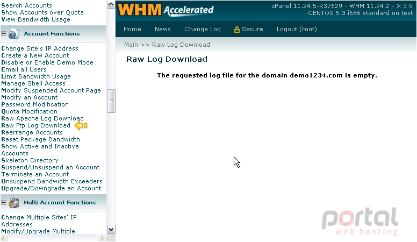
Task: Click the Account Functions heading
Action: click(52, 34)
